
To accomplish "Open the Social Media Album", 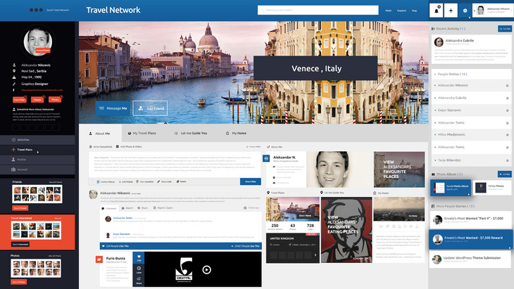I will tap(451, 188).
